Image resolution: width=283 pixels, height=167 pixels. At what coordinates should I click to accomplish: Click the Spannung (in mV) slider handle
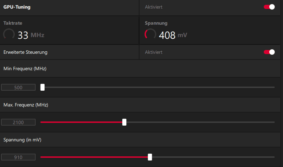click(x=150, y=157)
